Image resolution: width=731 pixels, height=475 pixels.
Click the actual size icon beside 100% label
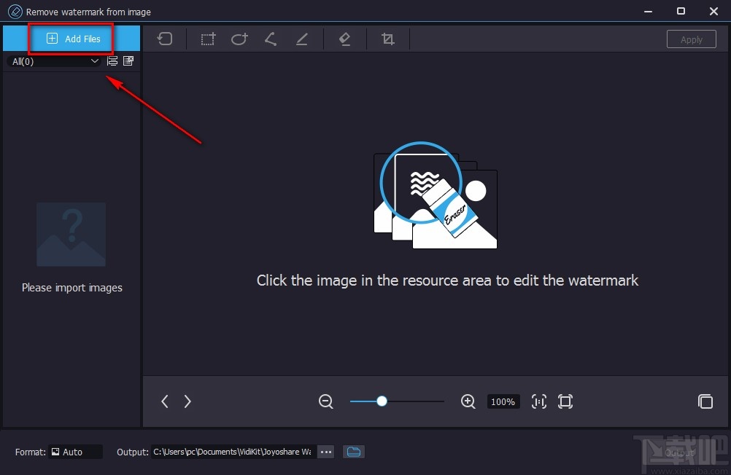point(538,401)
